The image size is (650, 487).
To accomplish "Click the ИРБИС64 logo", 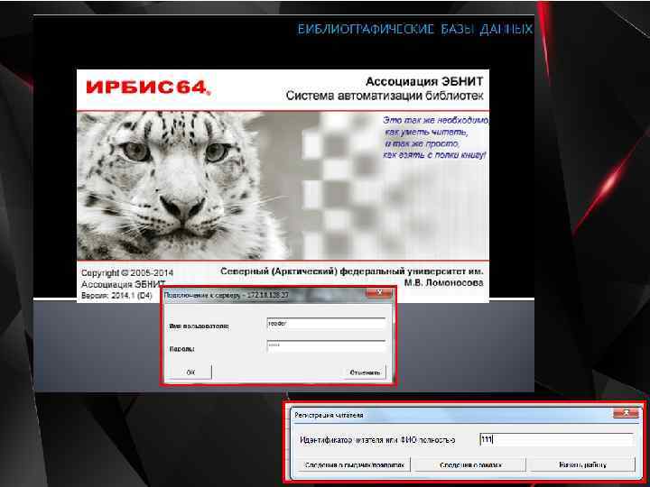I will (x=148, y=87).
